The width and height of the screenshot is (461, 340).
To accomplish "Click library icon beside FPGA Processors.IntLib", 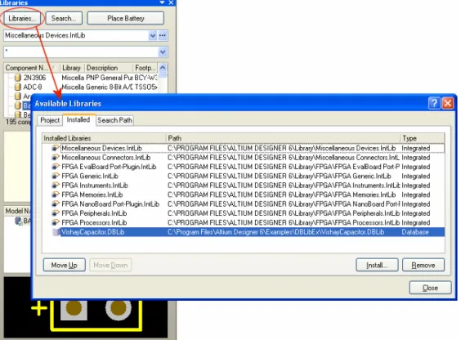I will coord(56,222).
